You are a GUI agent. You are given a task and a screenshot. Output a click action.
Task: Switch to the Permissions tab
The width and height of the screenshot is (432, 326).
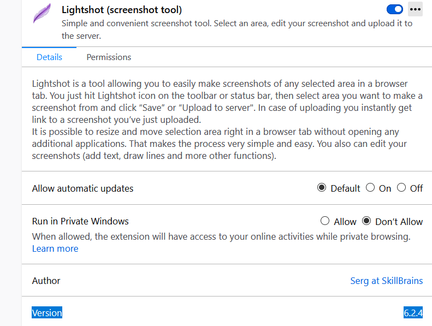pos(109,57)
